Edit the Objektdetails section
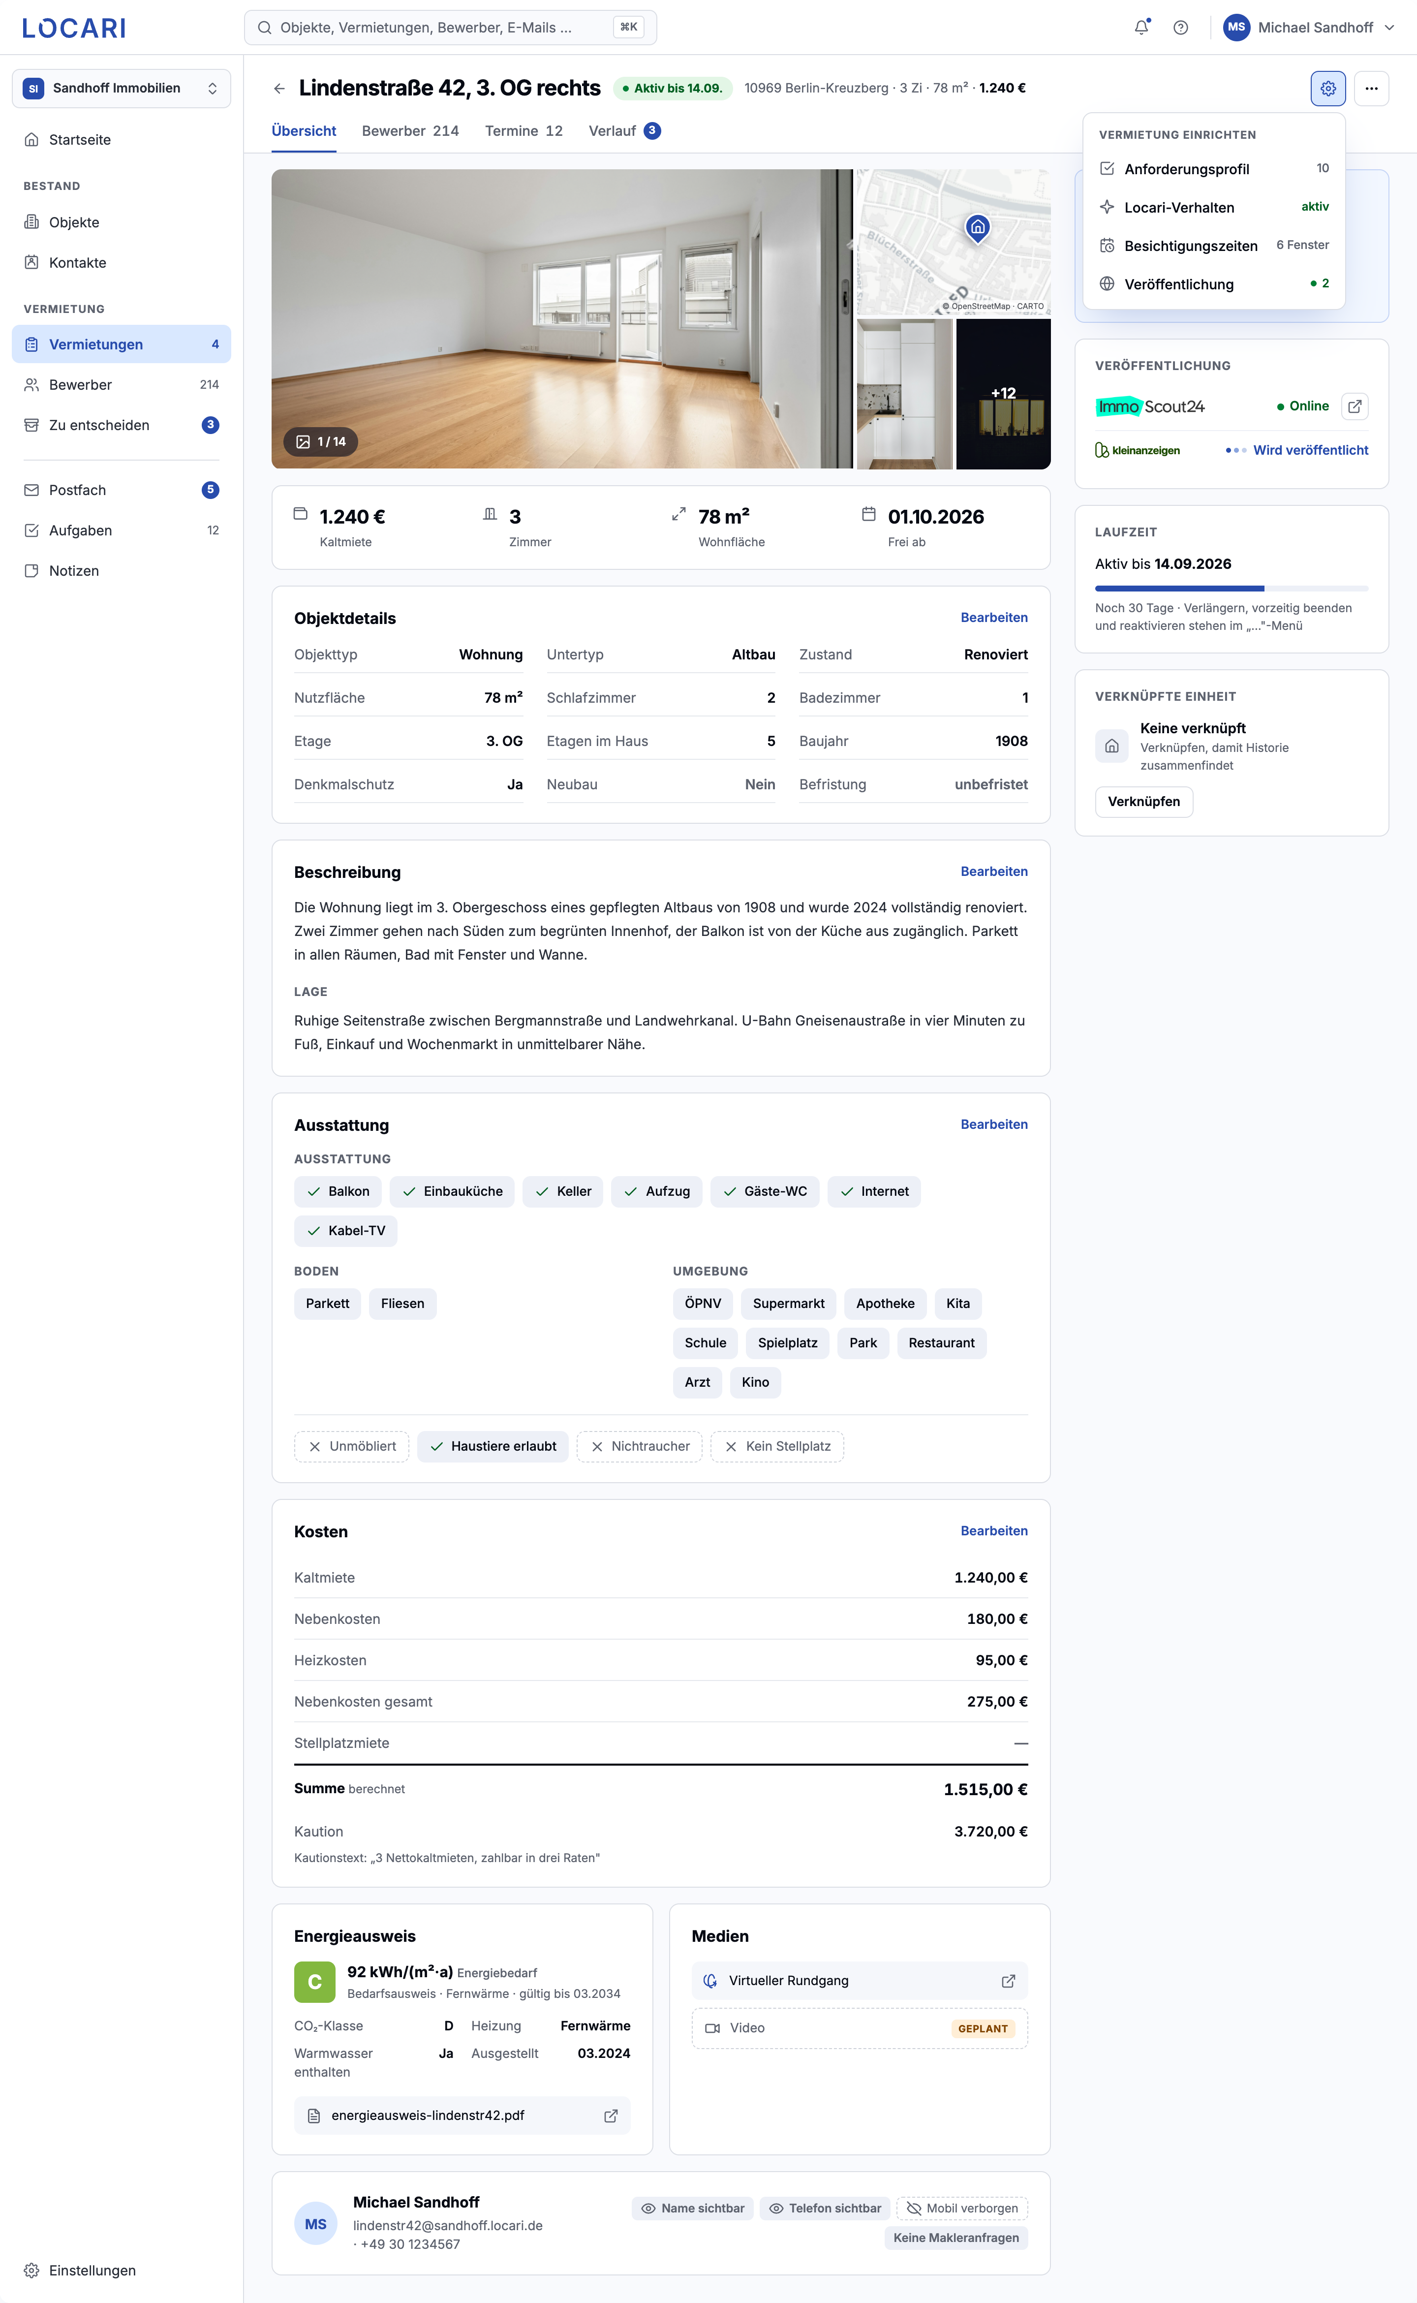This screenshot has height=2303, width=1417. pos(993,618)
